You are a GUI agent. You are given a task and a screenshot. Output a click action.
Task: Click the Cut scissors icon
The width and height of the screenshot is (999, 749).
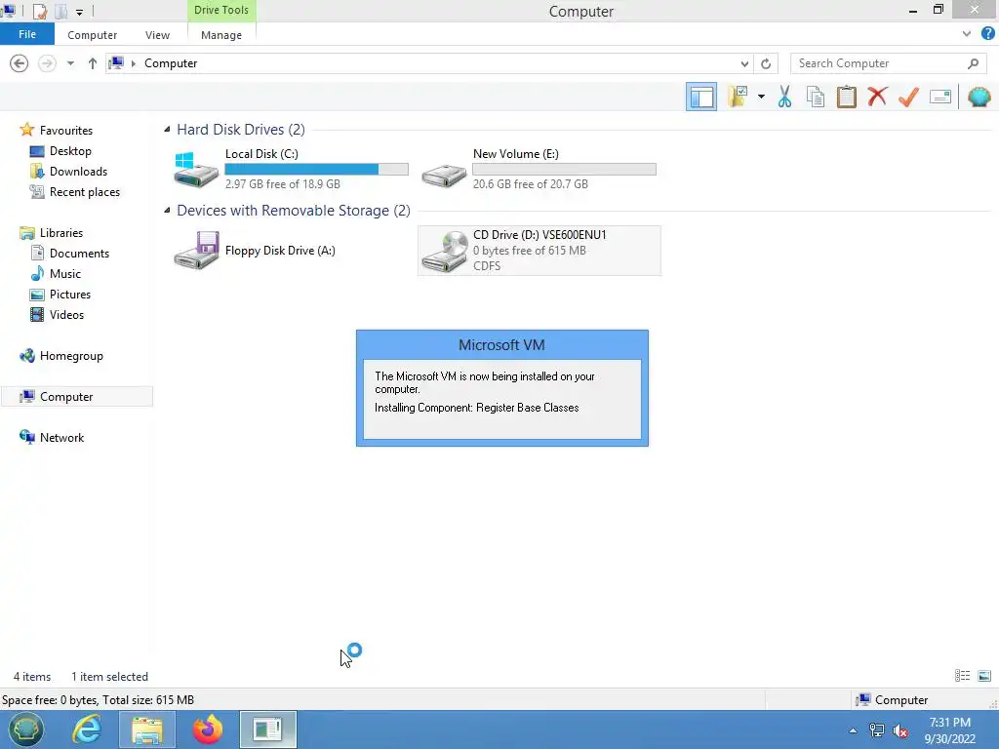click(x=784, y=97)
